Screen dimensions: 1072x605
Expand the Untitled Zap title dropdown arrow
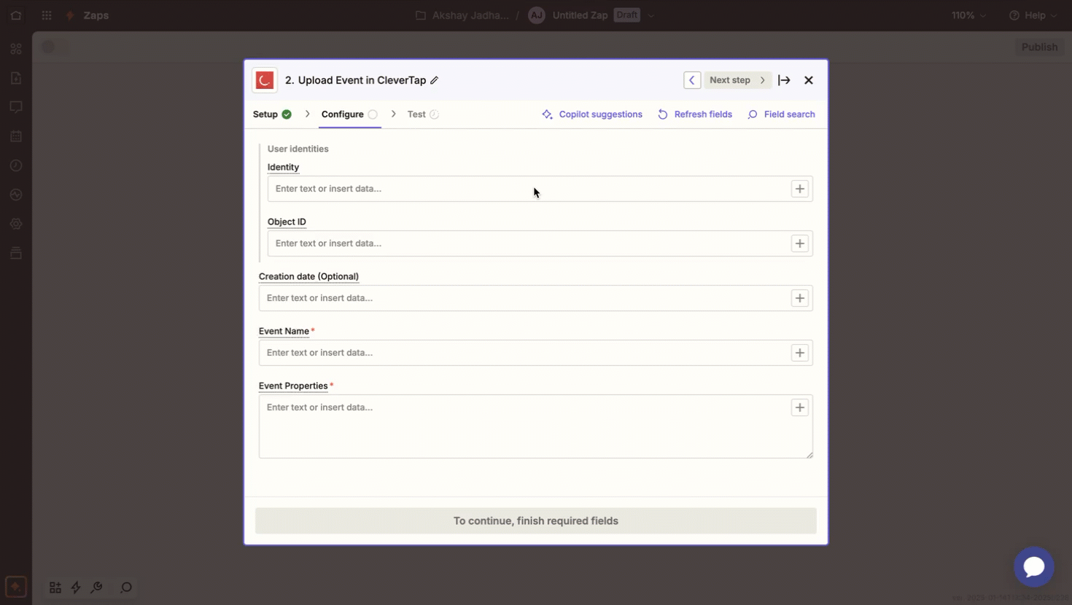pyautogui.click(x=651, y=15)
